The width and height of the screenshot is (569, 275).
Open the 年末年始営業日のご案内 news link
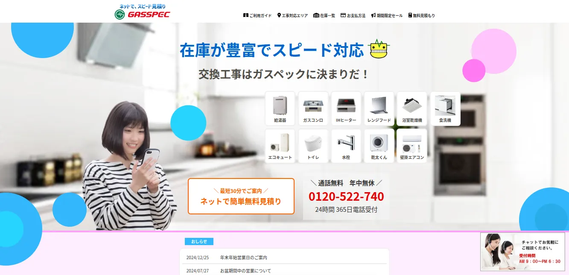click(244, 257)
